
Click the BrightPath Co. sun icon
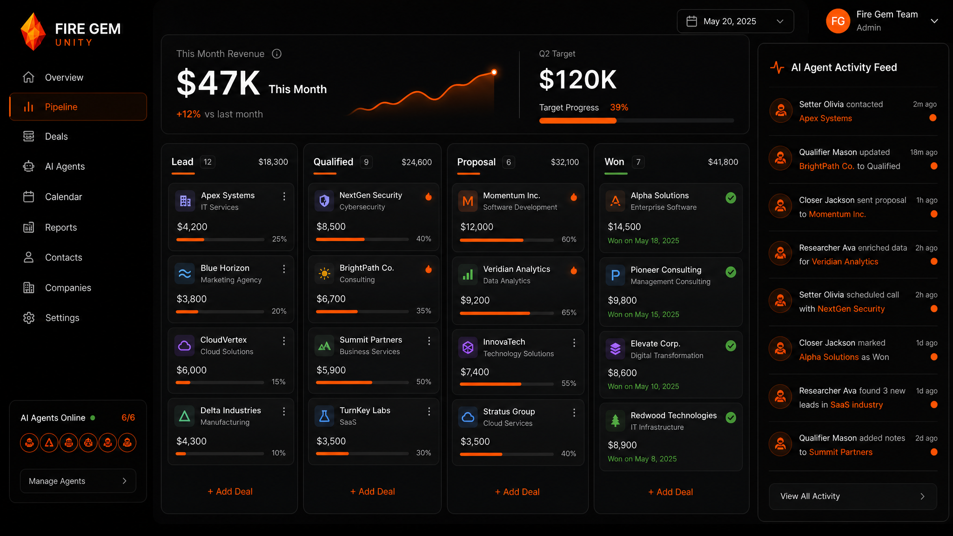(324, 274)
